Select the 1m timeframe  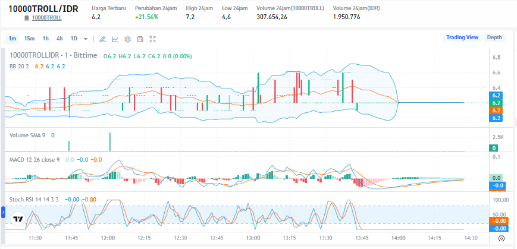coord(12,39)
